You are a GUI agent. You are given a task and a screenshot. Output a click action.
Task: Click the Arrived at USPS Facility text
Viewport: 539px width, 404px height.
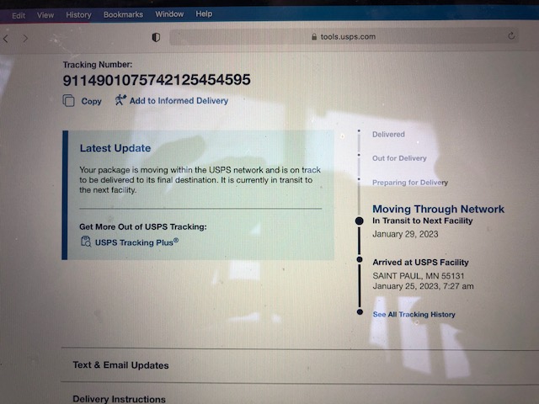point(421,263)
